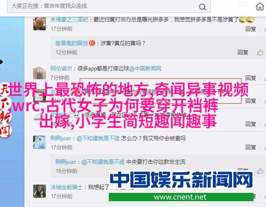Open the home icon at top right
The width and height of the screenshot is (266, 207).
pos(260,7)
